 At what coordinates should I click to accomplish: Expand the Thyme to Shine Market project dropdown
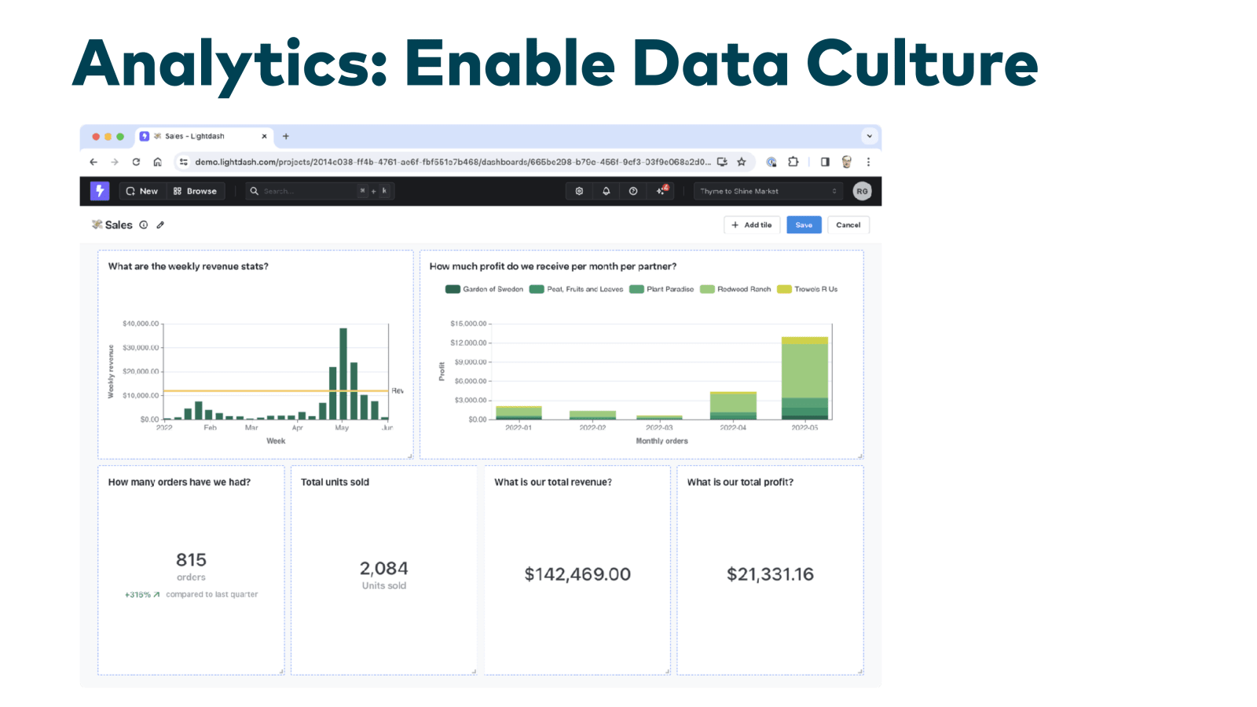pos(768,191)
